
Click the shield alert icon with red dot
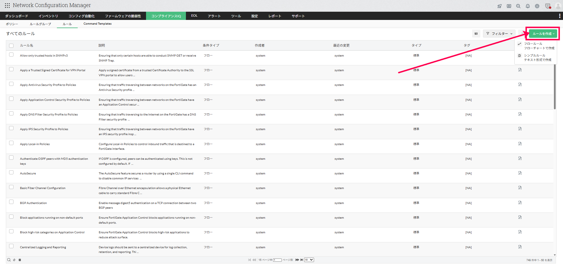(x=548, y=6)
